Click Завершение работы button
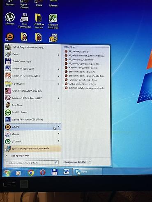Viewport: 152px width, 202px height. click(75, 162)
